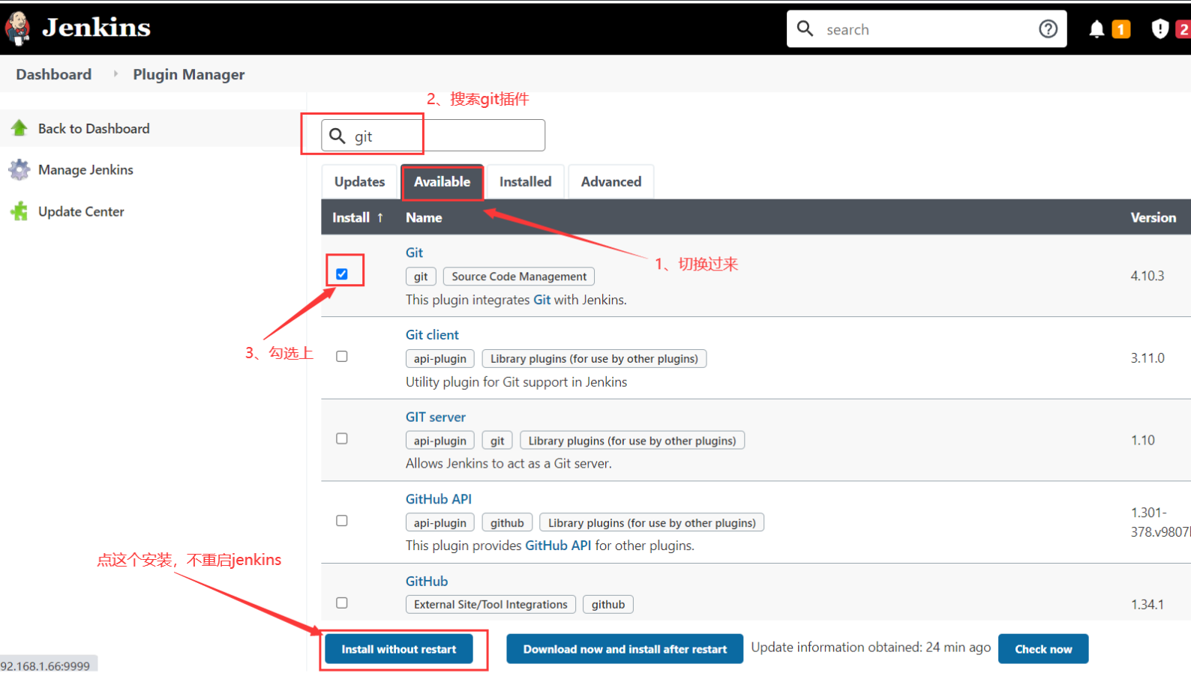Open the Git client plugin link
The width and height of the screenshot is (1191, 676).
tap(432, 335)
